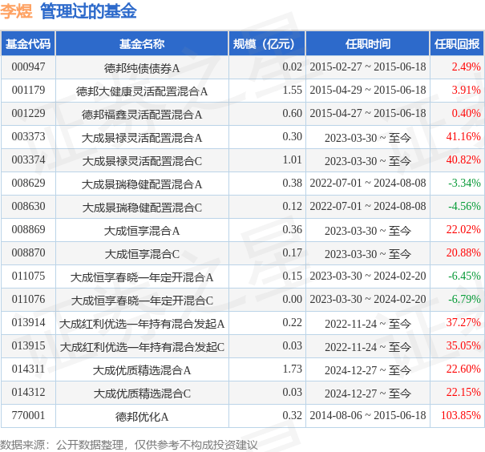Click return value 37.27%

463,322
